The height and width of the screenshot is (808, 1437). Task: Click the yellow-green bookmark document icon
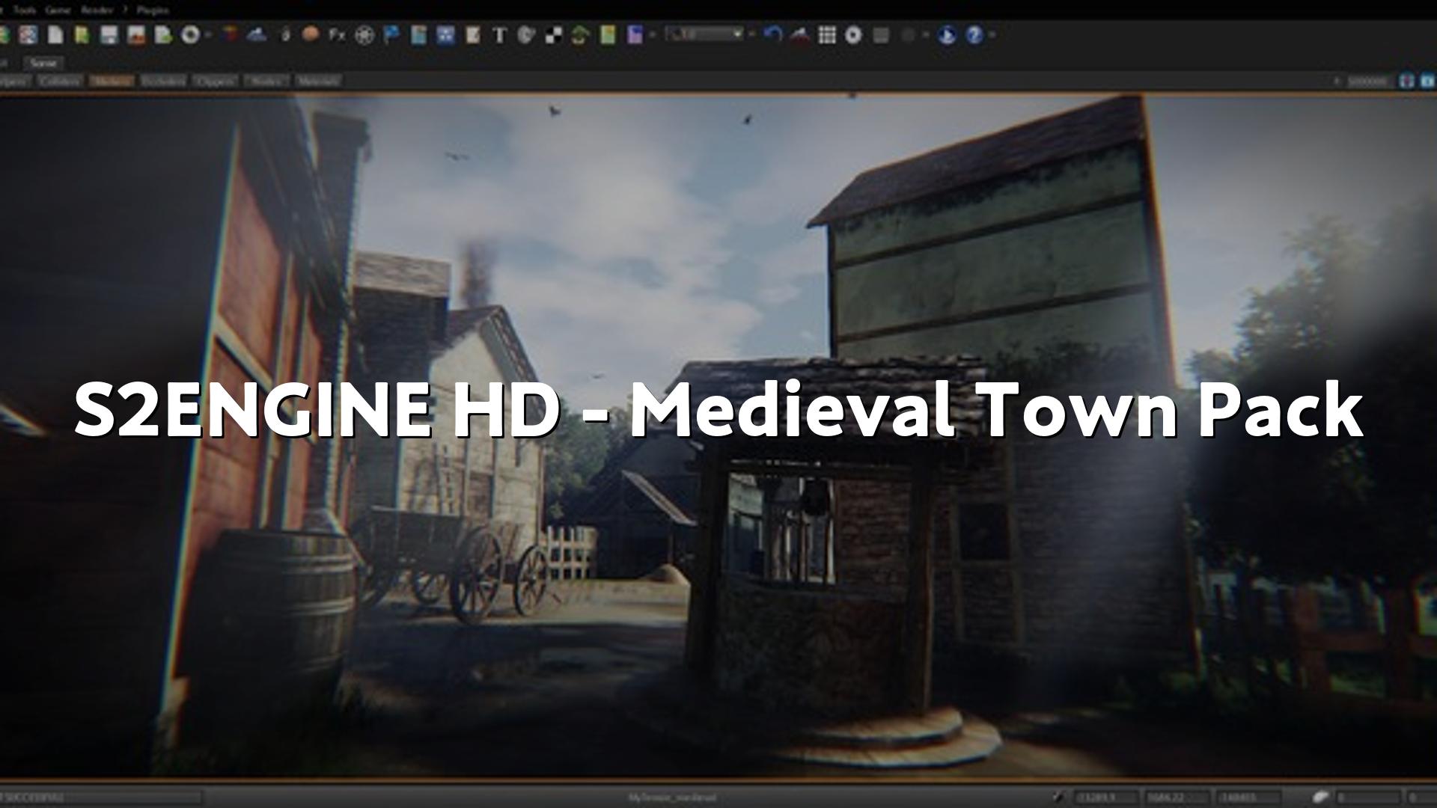pyautogui.click(x=82, y=34)
